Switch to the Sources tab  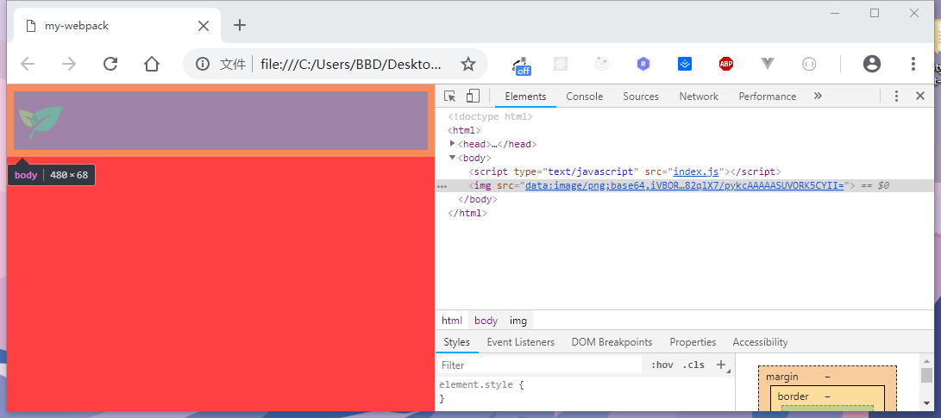640,97
